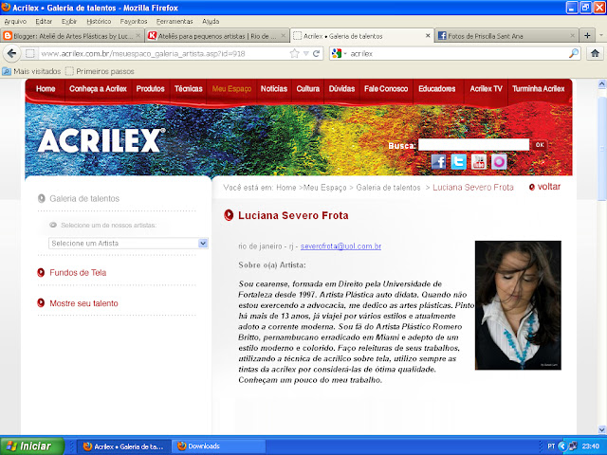Switch to Fotos de Priscilla Sant Ana tab
The height and width of the screenshot is (455, 607).
tap(506, 36)
